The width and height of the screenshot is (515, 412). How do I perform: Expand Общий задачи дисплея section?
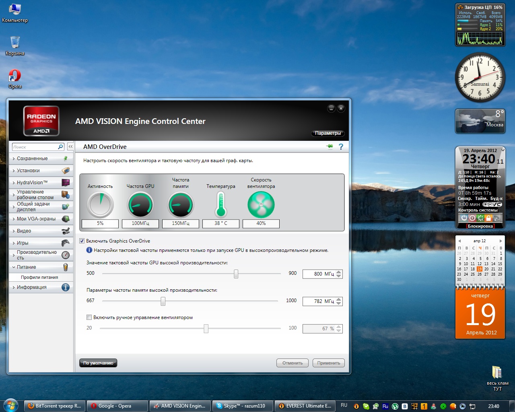(x=41, y=207)
